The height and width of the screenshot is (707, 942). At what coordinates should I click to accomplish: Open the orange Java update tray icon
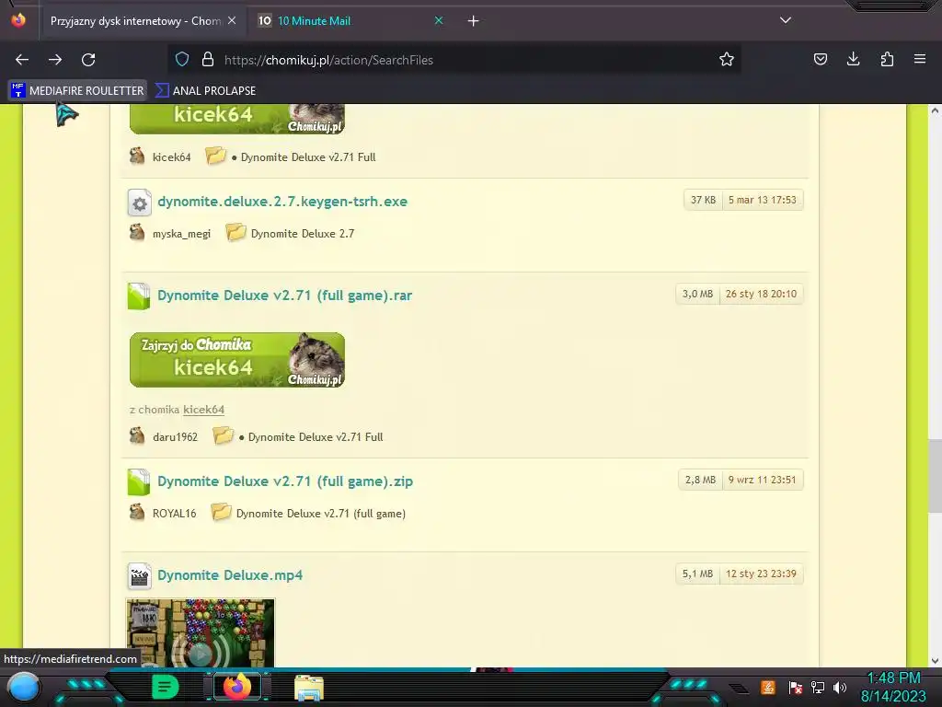pyautogui.click(x=768, y=687)
